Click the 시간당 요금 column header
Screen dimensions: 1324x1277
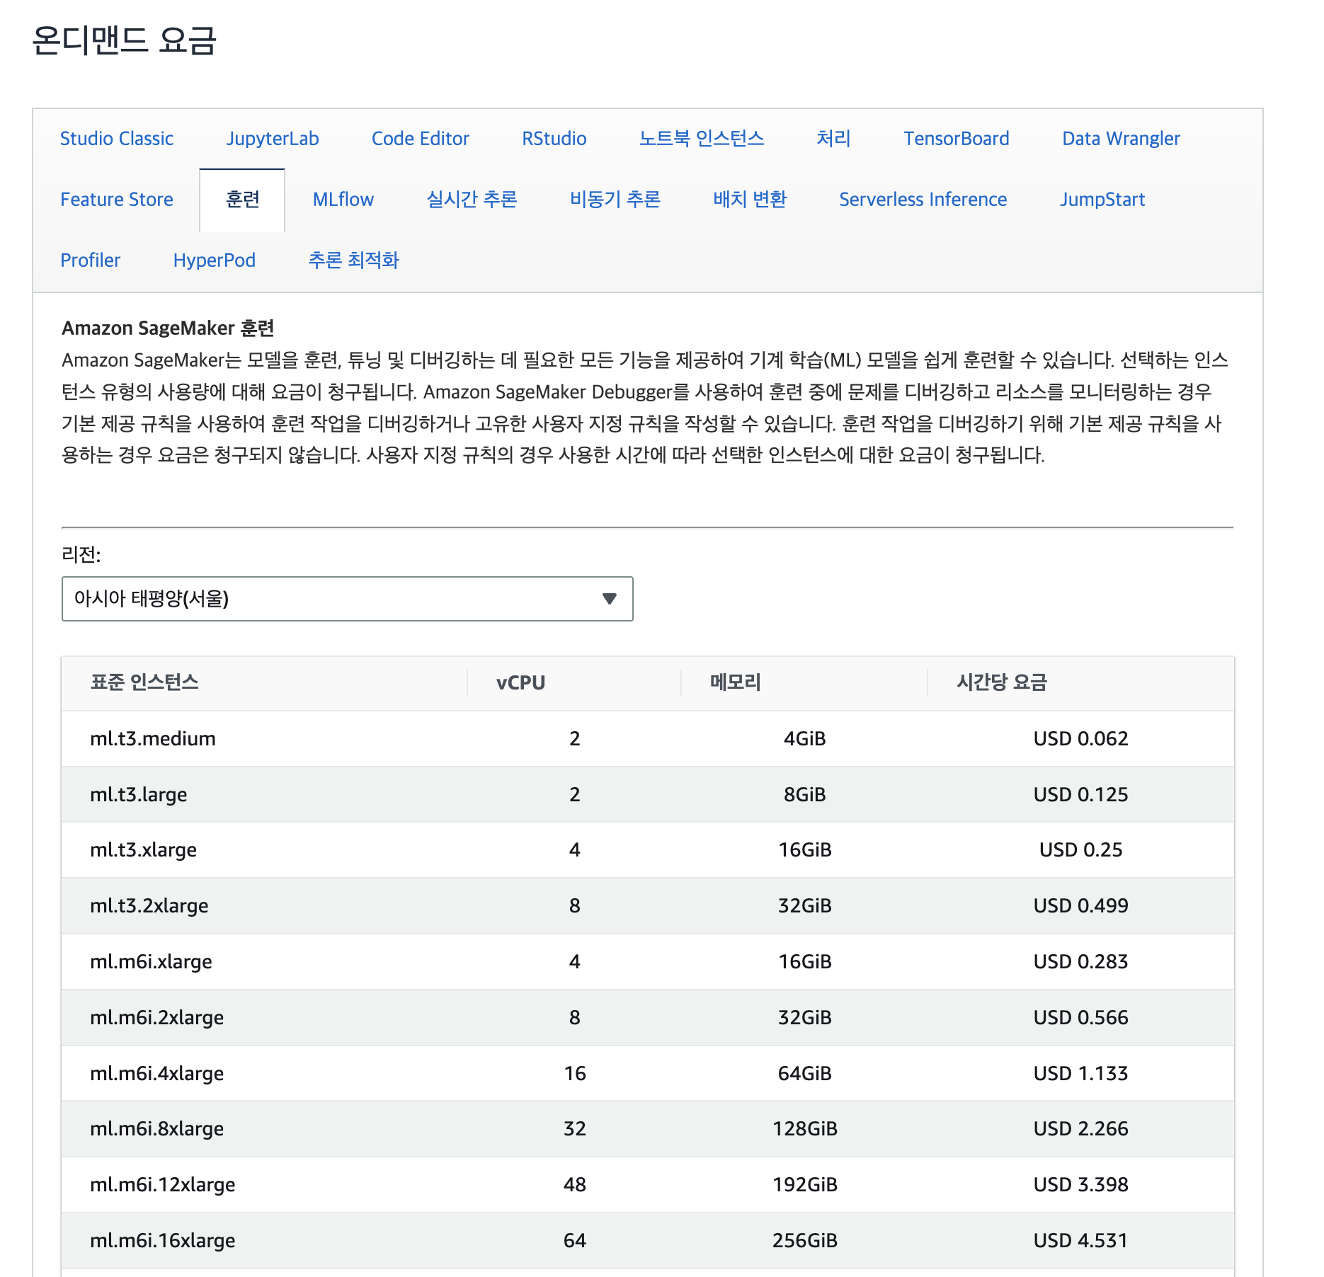pos(1002,682)
